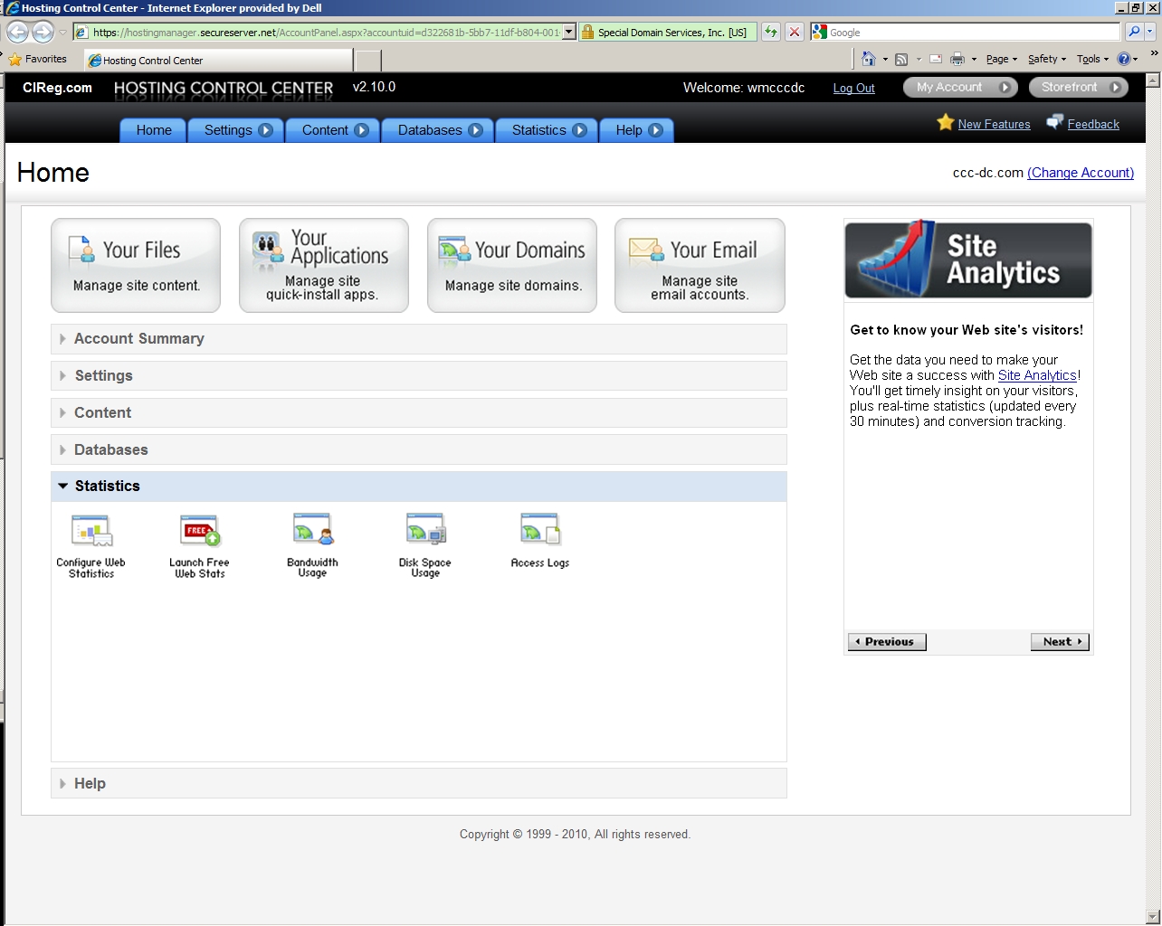
Task: Click the home icon dropdown arrow
Action: [885, 60]
